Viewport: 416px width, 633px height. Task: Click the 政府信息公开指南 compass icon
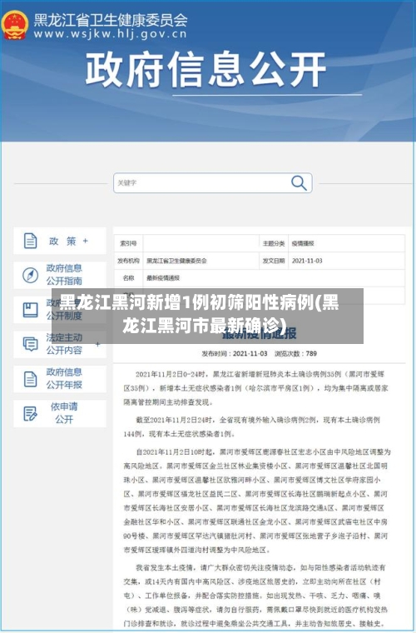30,275
